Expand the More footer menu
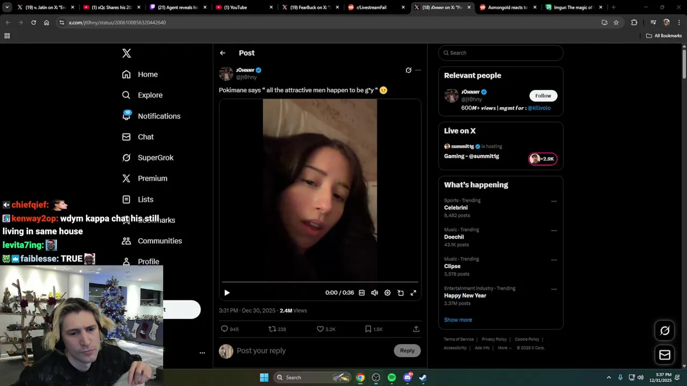687x386 pixels. click(x=504, y=348)
